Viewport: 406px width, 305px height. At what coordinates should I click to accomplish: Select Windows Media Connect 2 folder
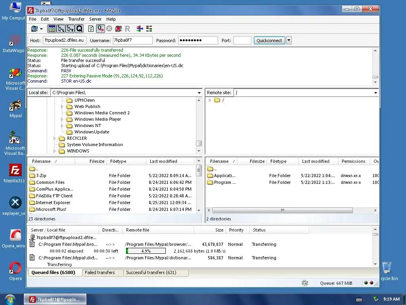[102, 113]
